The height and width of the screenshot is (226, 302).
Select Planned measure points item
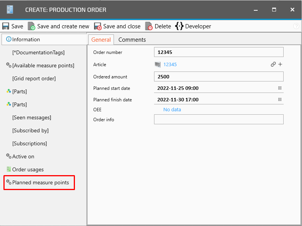(x=41, y=183)
